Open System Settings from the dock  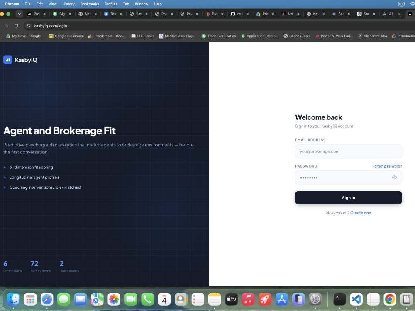[x=315, y=299]
